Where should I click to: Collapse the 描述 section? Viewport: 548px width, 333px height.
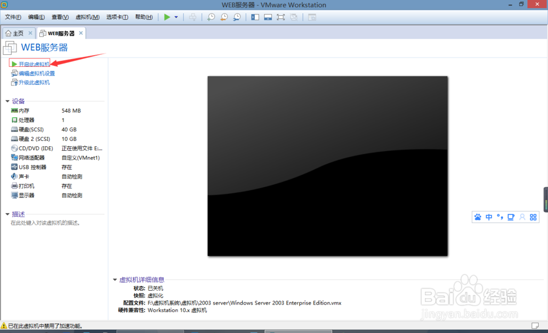click(x=7, y=214)
